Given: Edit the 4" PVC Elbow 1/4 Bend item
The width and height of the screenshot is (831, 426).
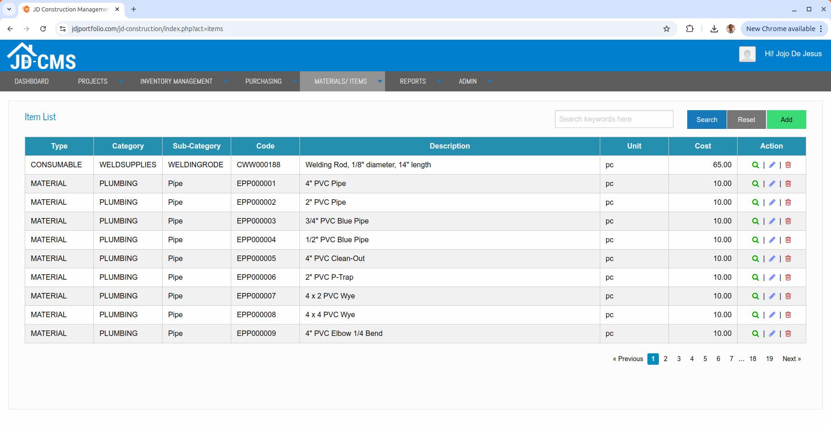Looking at the screenshot, I should (772, 334).
